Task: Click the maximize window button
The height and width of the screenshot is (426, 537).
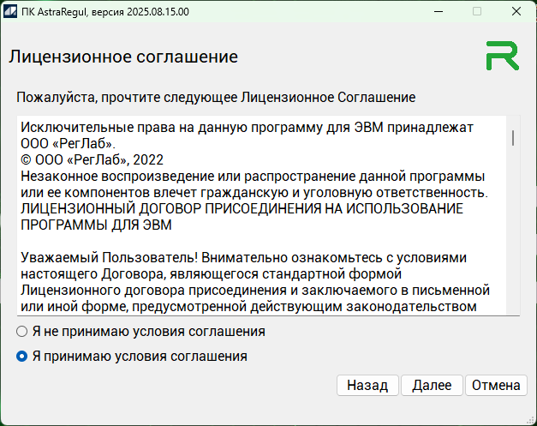Action: (477, 11)
